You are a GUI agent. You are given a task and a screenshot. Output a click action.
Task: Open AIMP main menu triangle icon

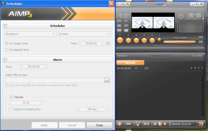point(118,4)
